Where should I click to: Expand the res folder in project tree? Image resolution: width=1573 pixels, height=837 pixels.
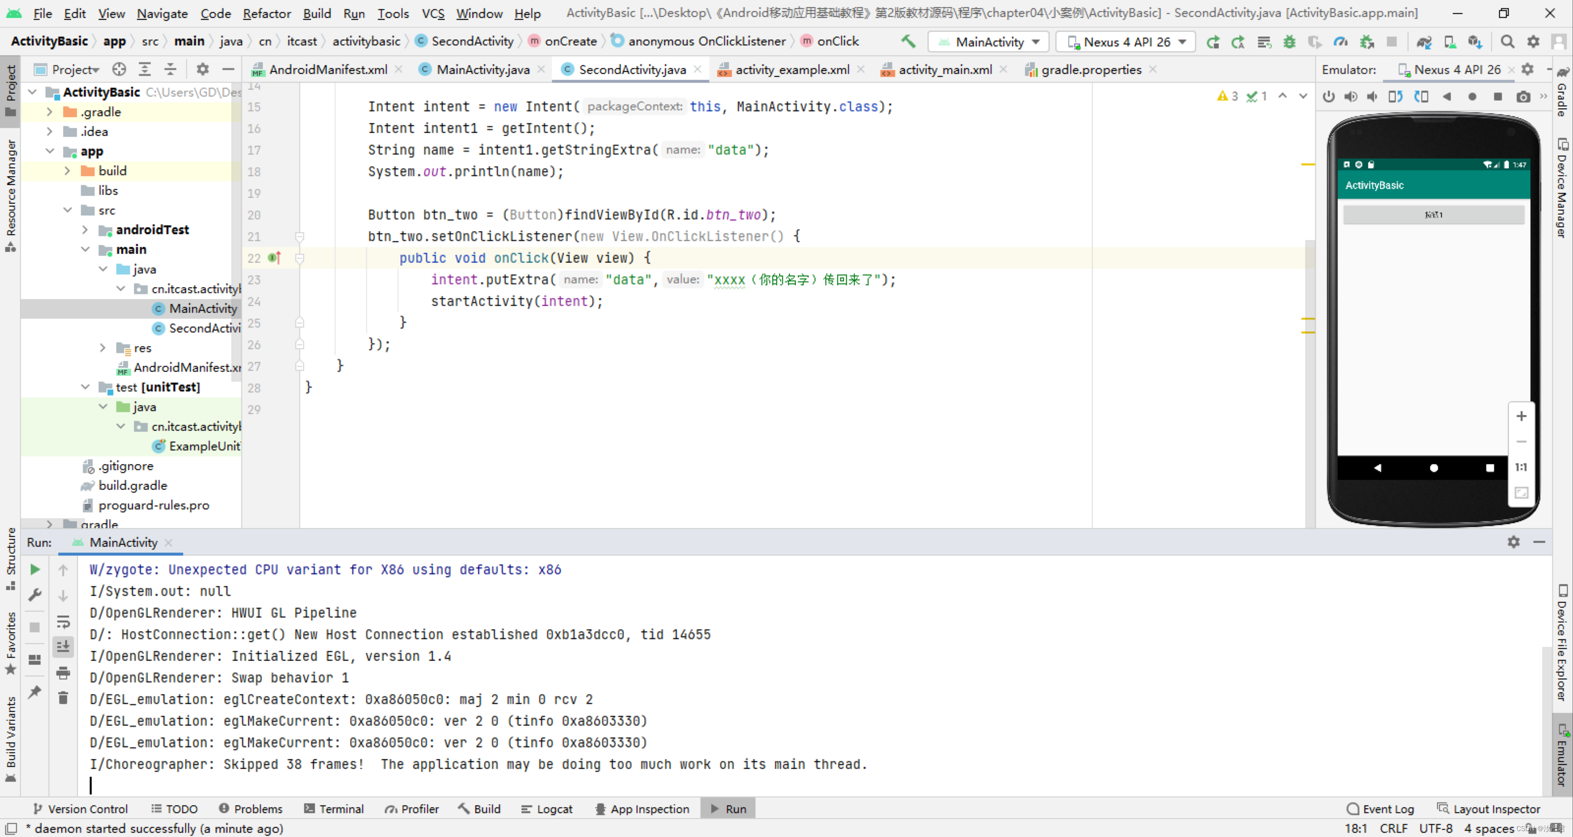point(103,347)
